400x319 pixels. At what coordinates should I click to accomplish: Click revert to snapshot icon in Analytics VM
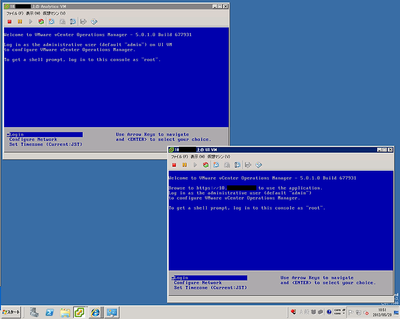tap(62, 22)
